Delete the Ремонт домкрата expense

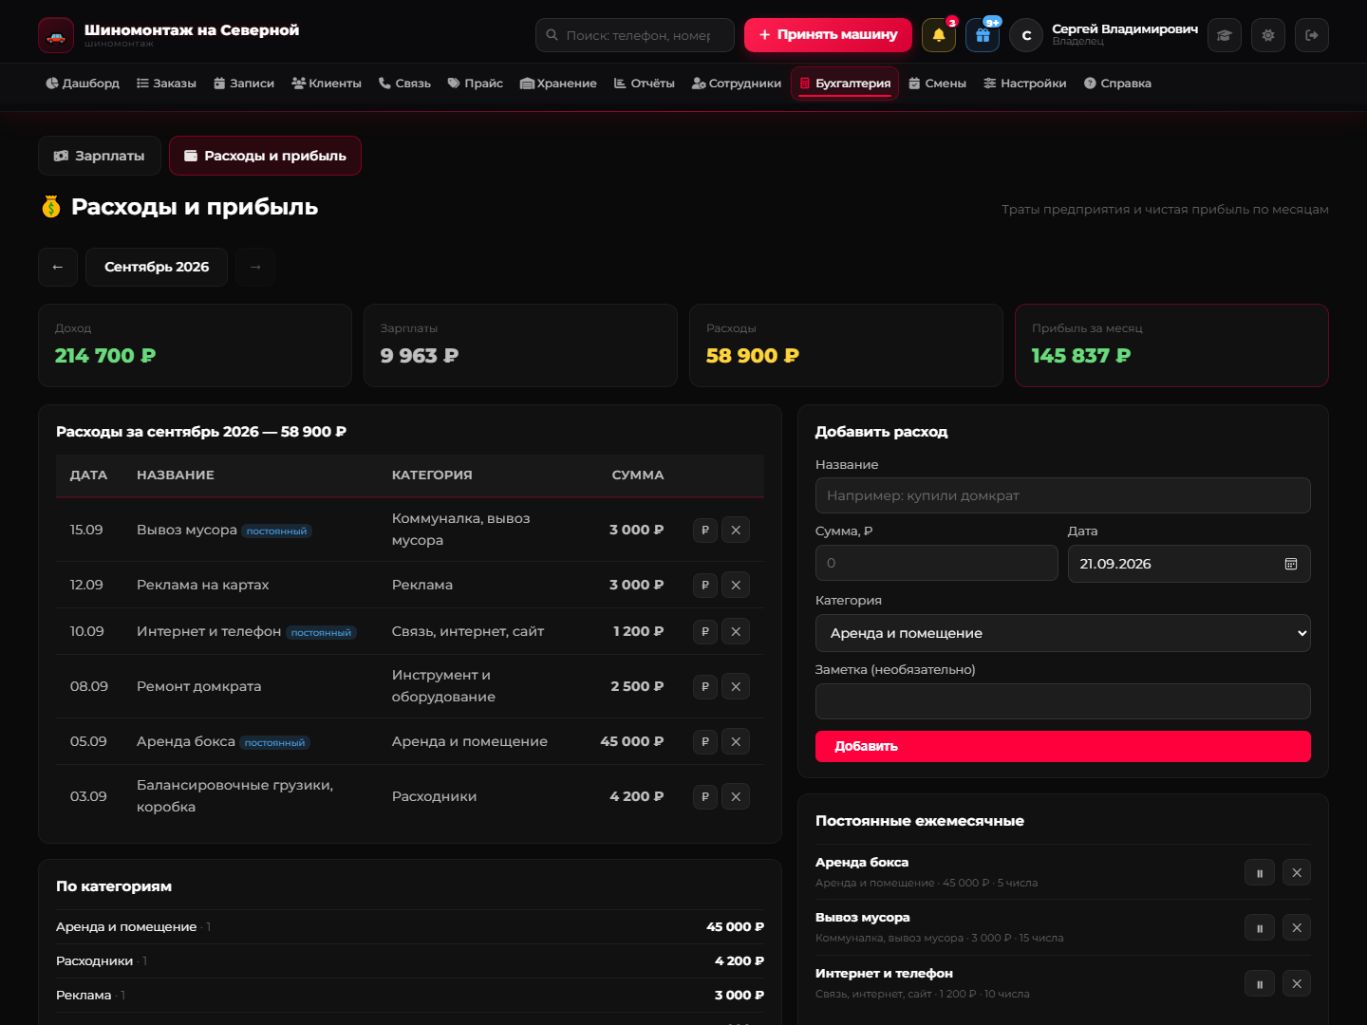(736, 686)
